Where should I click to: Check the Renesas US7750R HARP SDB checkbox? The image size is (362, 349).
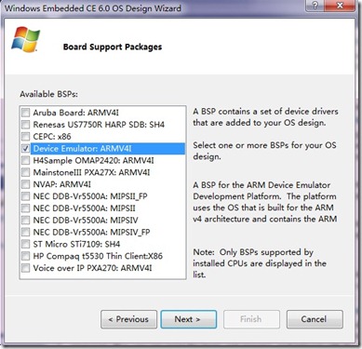coord(26,125)
